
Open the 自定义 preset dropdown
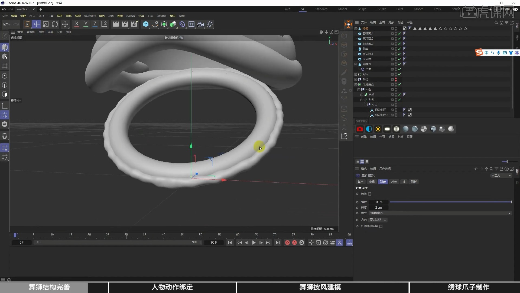(501, 176)
